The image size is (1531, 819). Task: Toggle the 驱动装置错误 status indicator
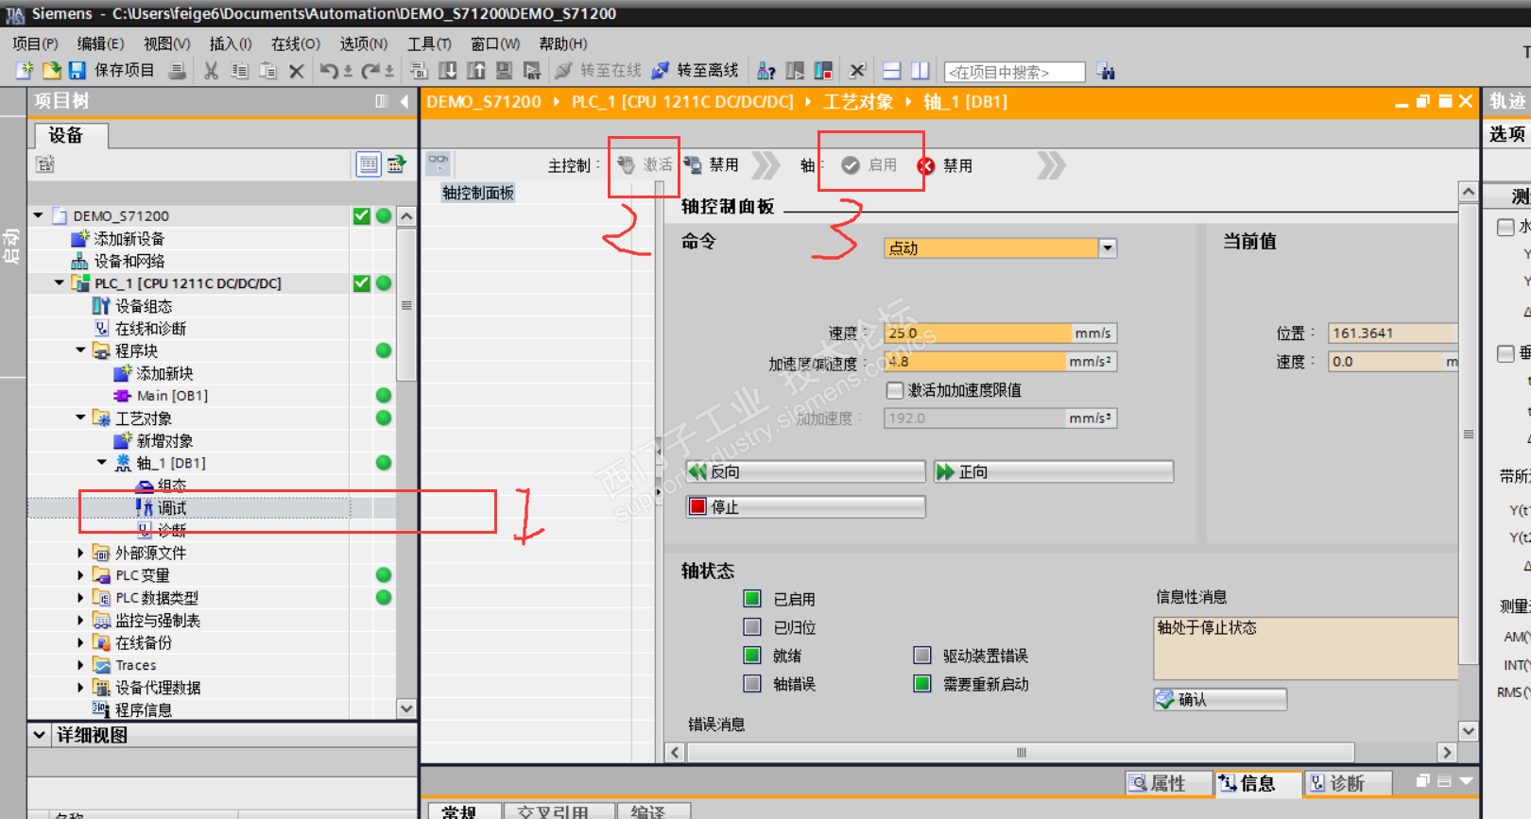[x=922, y=655]
